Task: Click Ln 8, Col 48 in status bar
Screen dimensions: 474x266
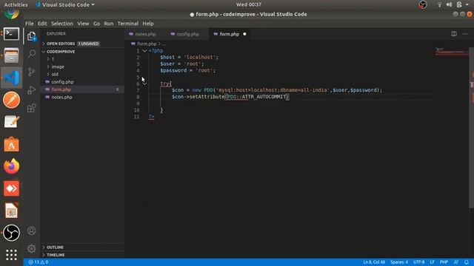Action: tap(374, 262)
